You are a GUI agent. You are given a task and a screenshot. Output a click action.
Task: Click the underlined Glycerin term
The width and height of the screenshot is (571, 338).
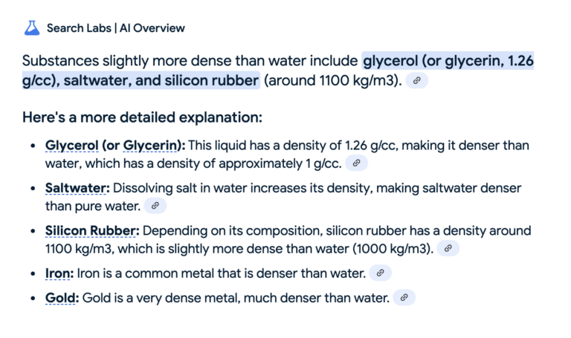tap(150, 146)
